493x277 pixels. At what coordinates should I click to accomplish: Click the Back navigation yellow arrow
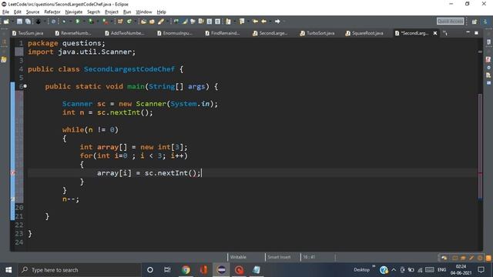263,22
